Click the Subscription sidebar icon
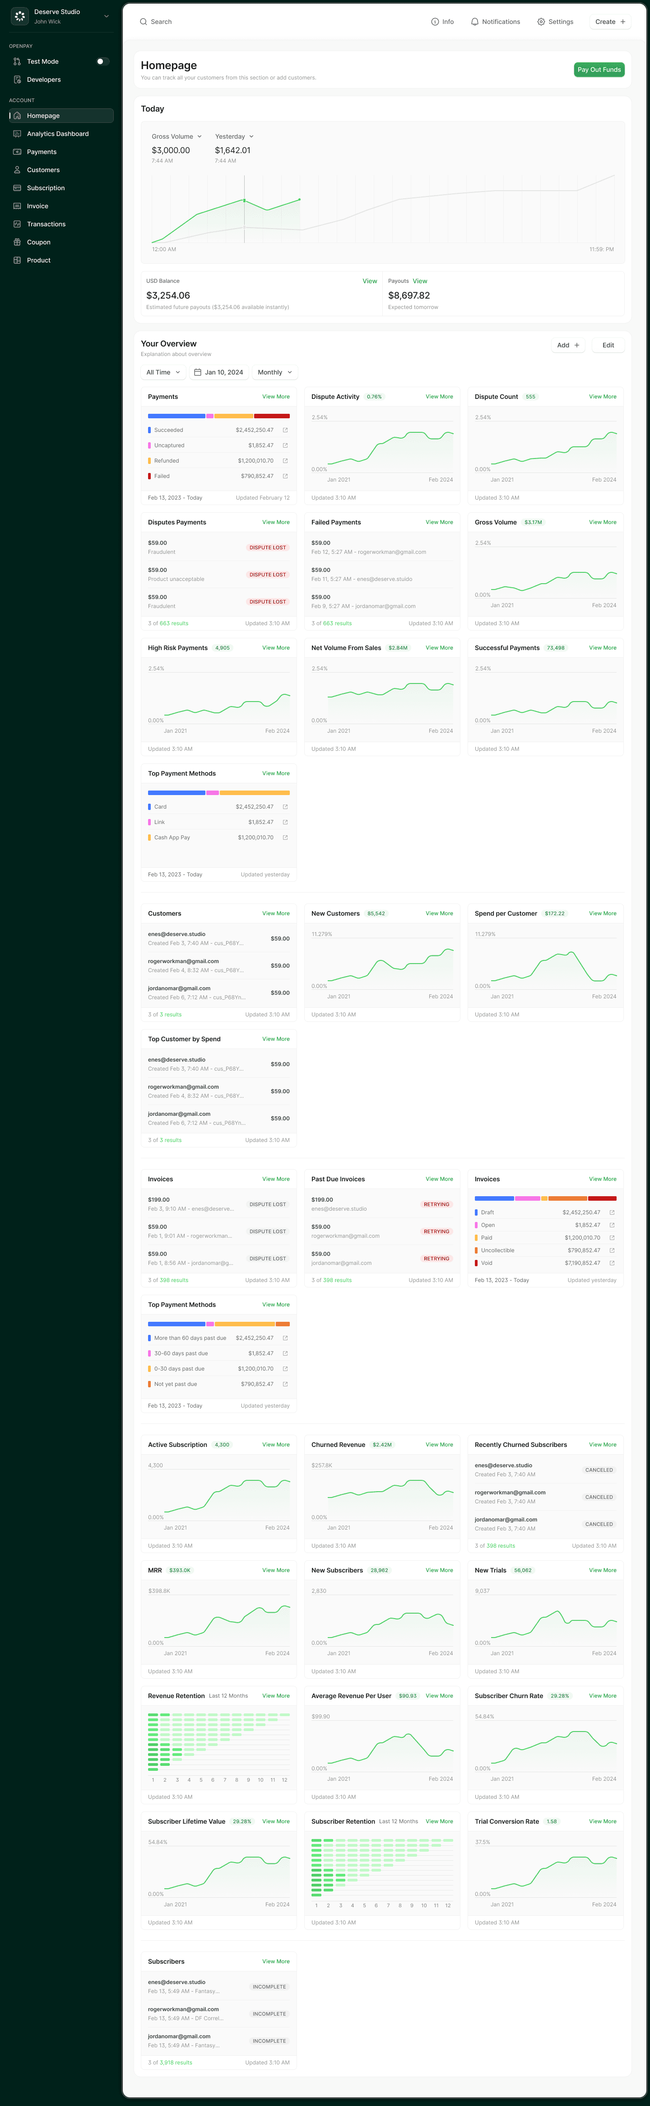 point(17,187)
